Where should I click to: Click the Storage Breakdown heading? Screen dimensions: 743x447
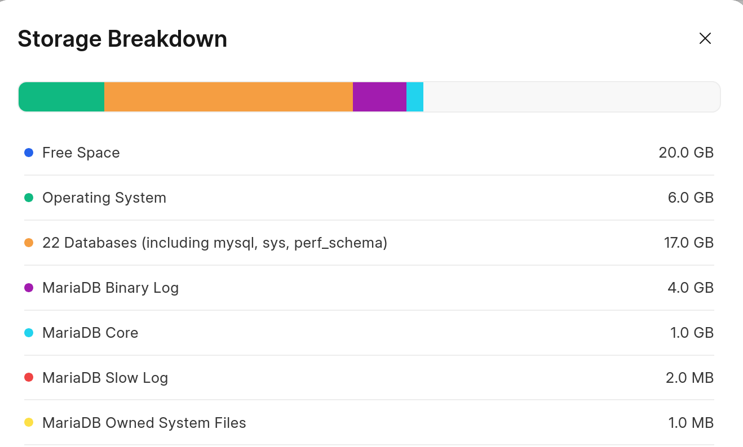tap(122, 39)
